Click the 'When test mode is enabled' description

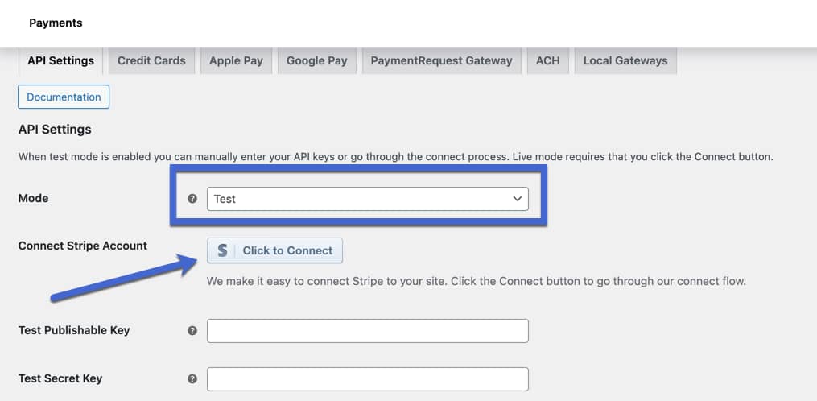coord(395,156)
